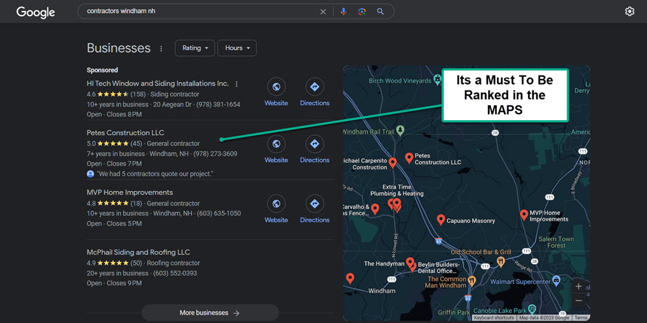Open the McPhail Siding and Roofing LLC listing
Screen dimensions: 647x323
(x=138, y=252)
